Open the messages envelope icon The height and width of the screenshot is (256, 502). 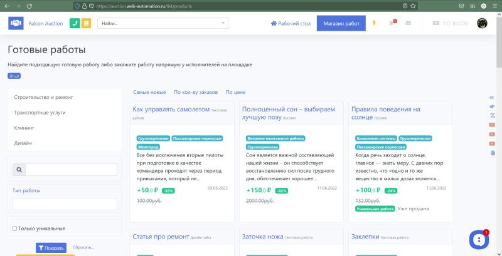tap(409, 23)
